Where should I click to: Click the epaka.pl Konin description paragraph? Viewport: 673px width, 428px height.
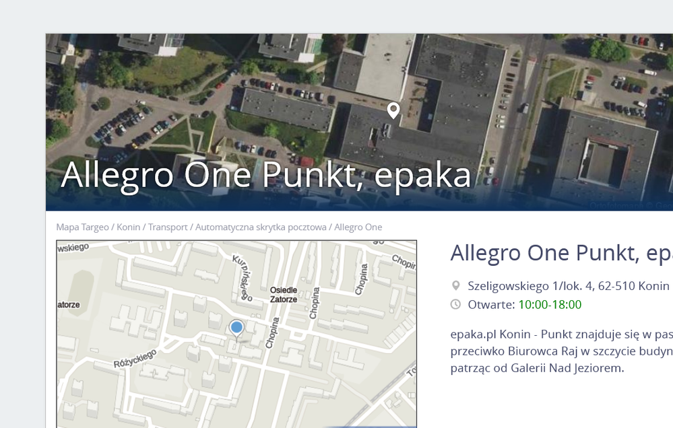point(560,351)
